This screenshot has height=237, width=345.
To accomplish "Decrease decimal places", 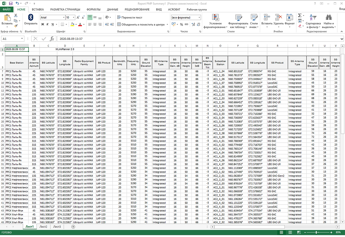I will [x=199, y=24].
